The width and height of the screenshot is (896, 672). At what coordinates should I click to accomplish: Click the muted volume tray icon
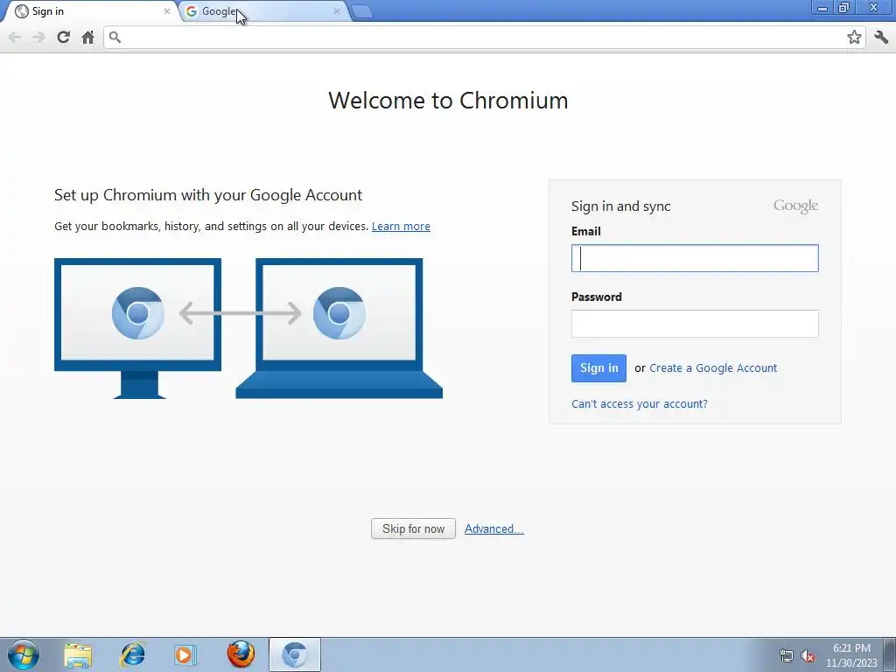point(808,656)
